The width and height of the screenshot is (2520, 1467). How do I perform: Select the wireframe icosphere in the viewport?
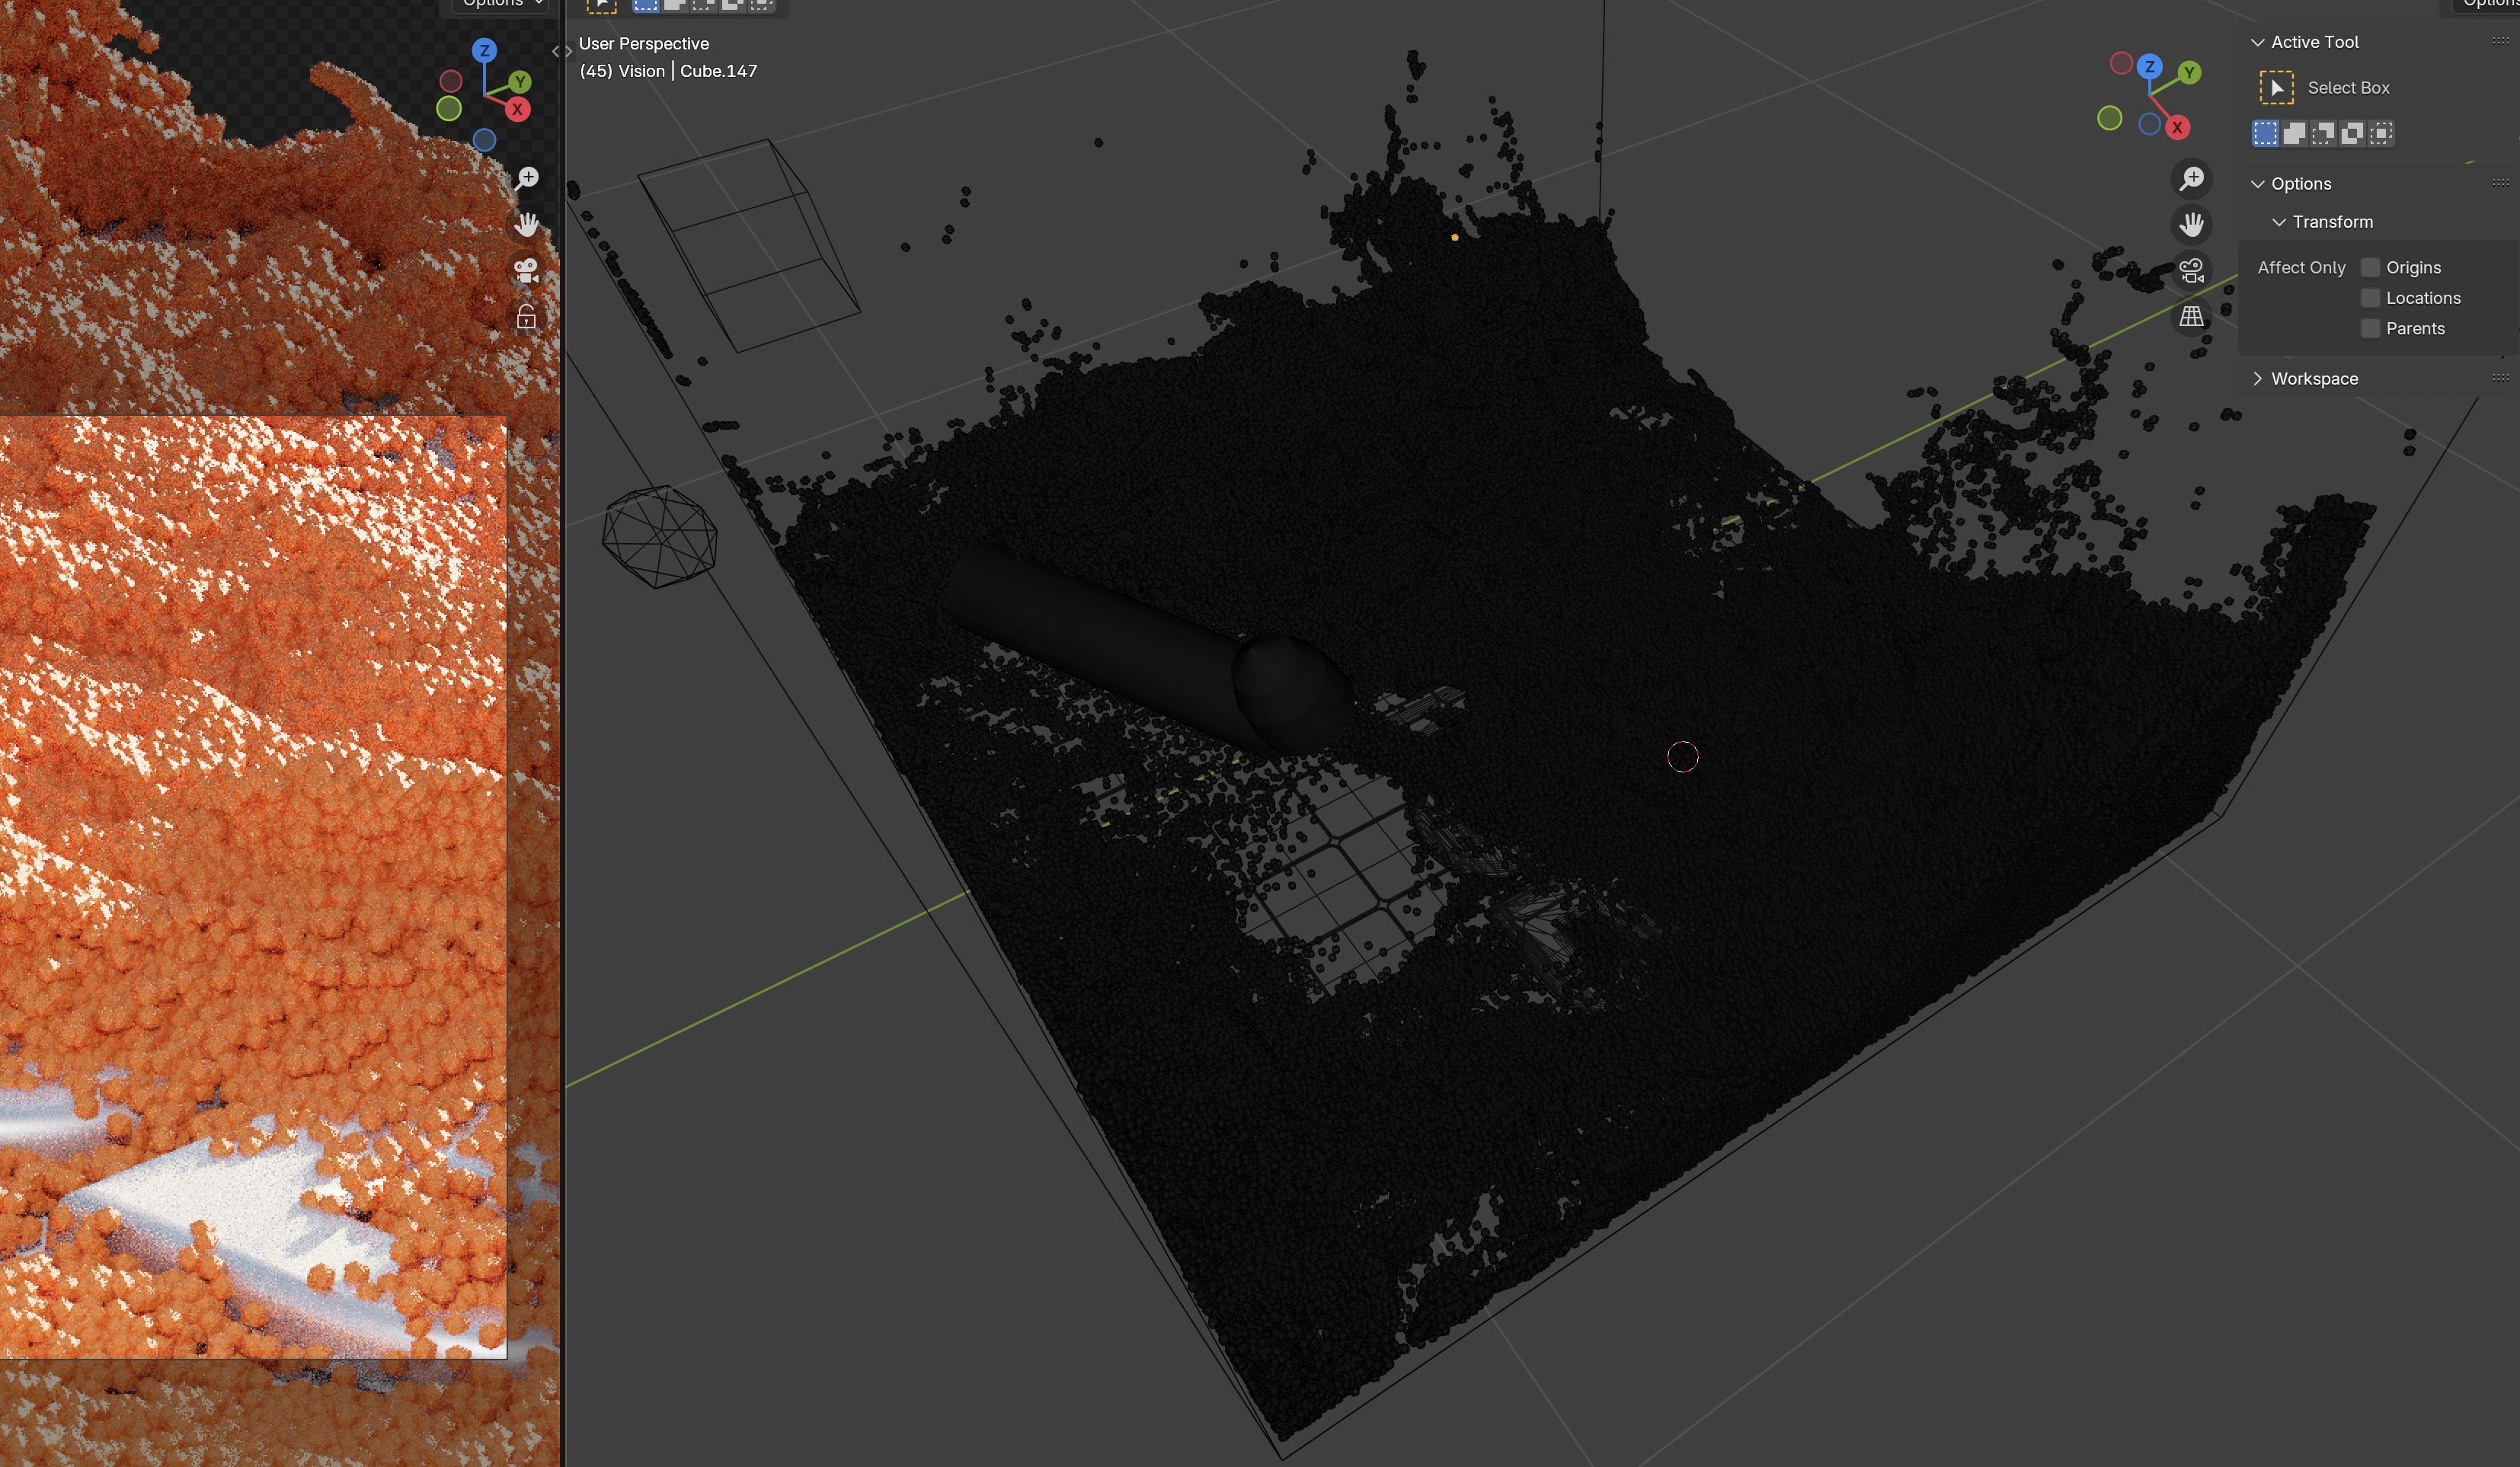(x=659, y=537)
